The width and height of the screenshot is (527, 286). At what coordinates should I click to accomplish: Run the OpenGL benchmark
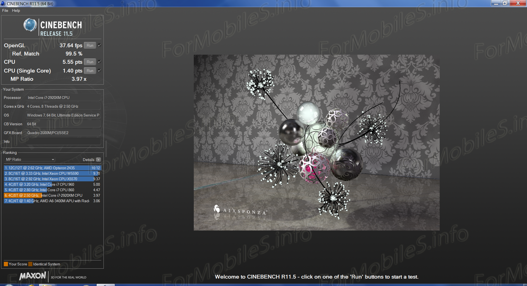(x=90, y=45)
